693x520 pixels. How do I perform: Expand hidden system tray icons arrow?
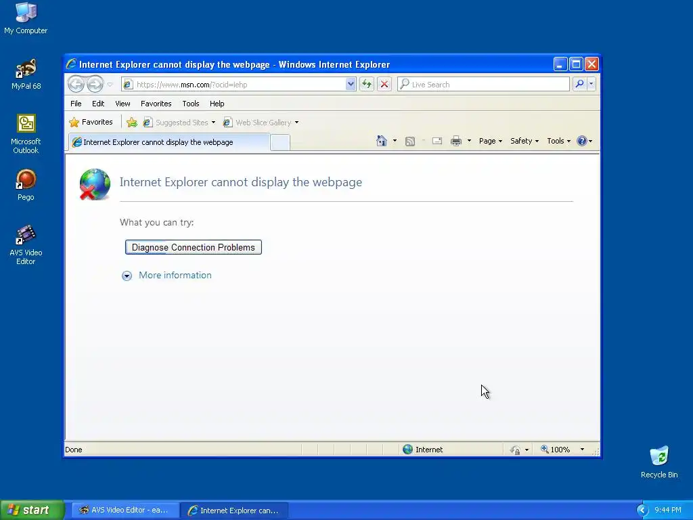click(642, 510)
